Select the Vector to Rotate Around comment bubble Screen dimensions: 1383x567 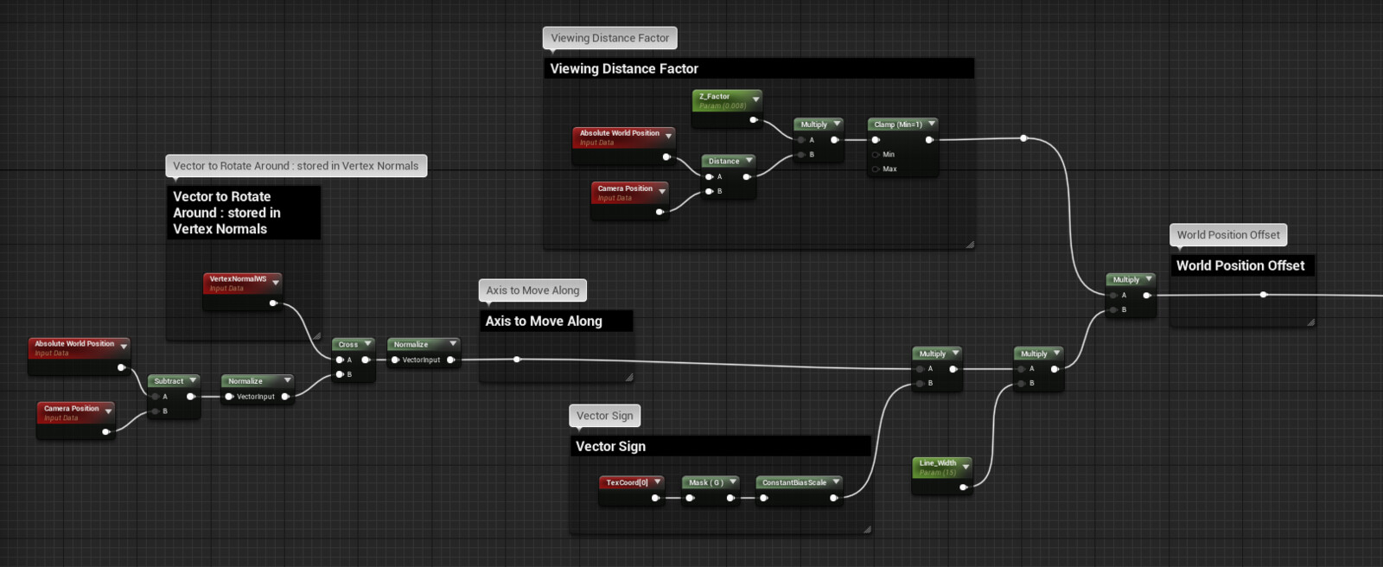click(296, 166)
